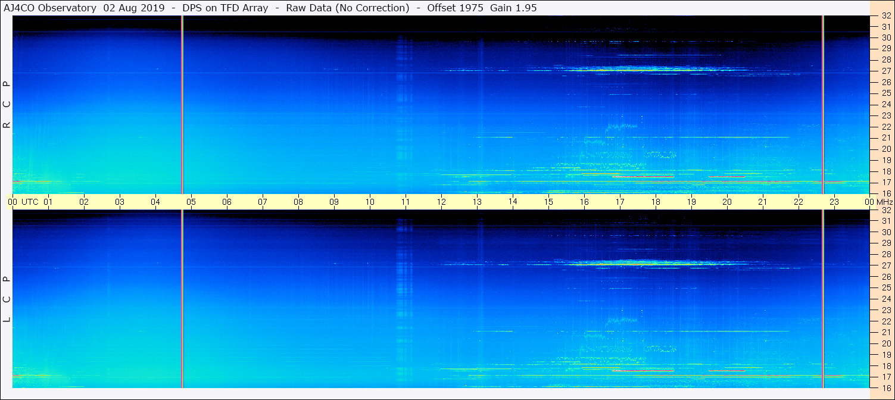Click the 32 MHz label on the upper frequency scale
The width and height of the screenshot is (895, 400).
tap(885, 16)
